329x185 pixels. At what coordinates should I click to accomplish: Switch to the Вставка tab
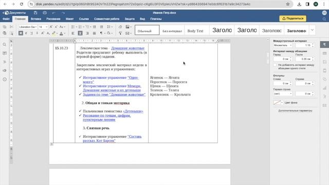pos(36,19)
